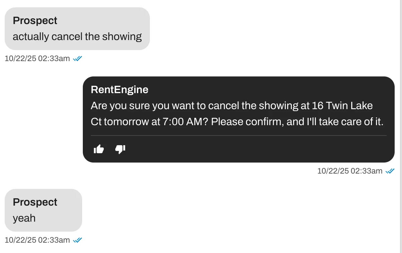This screenshot has width=402, height=253.
Task: Select the "yeah" reply bubble
Action: pos(43,210)
